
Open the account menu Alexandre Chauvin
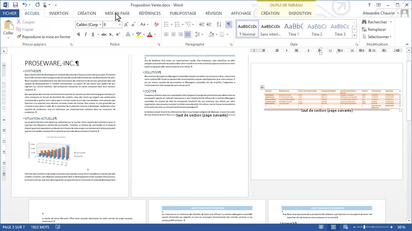tap(380, 13)
